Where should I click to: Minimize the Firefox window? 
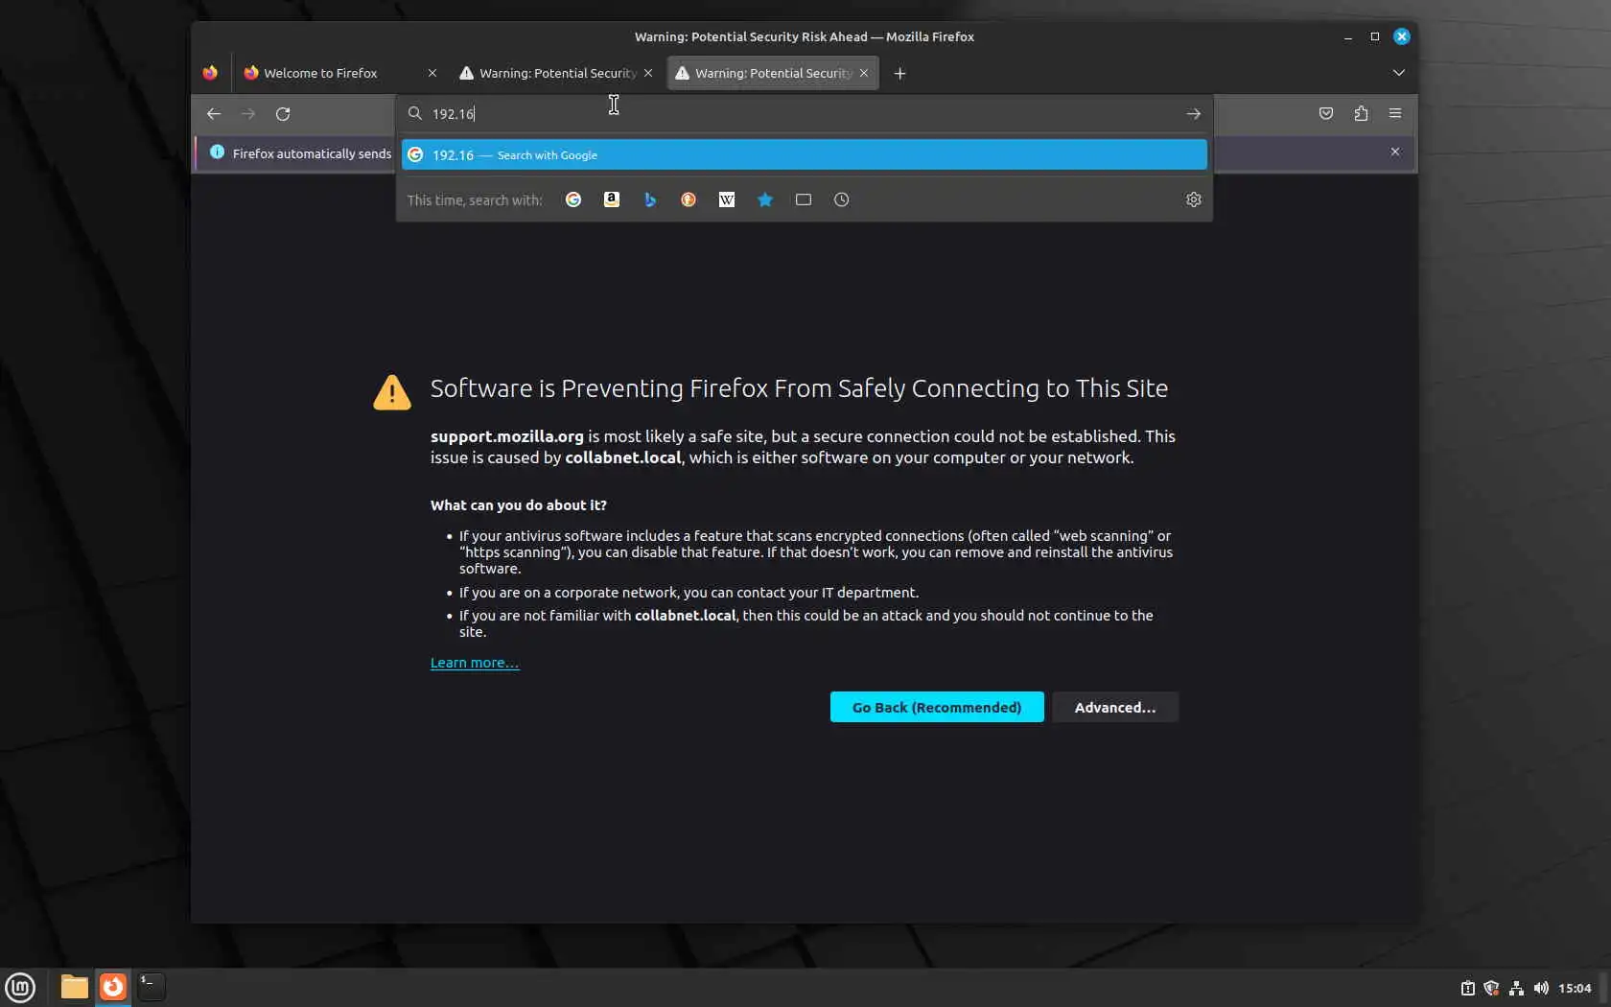tap(1348, 36)
